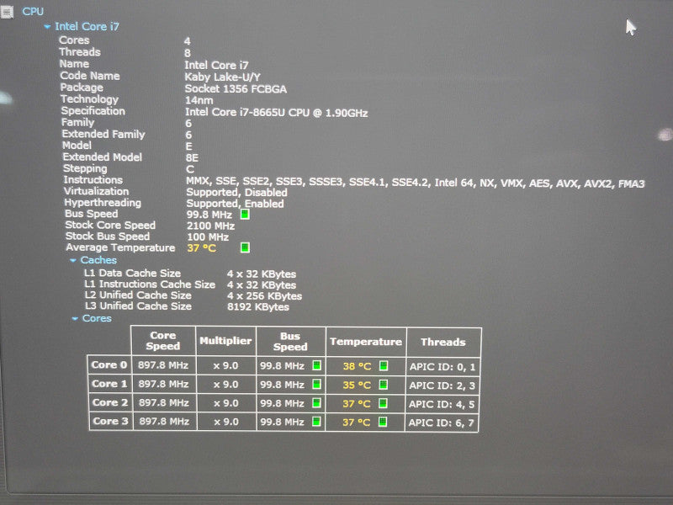Click the Bus Speed column header
Screen dimensions: 673x505
tap(290, 342)
